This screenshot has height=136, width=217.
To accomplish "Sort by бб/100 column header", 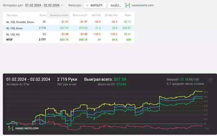I will click(96, 15).
